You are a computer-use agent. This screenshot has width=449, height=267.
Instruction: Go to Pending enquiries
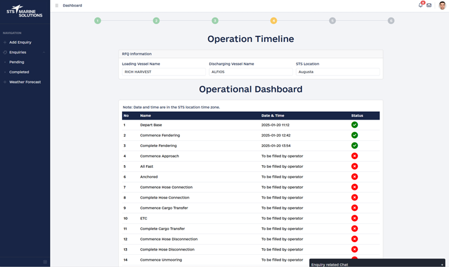17,62
